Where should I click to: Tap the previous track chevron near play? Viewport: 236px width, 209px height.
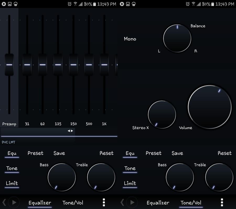point(4,202)
